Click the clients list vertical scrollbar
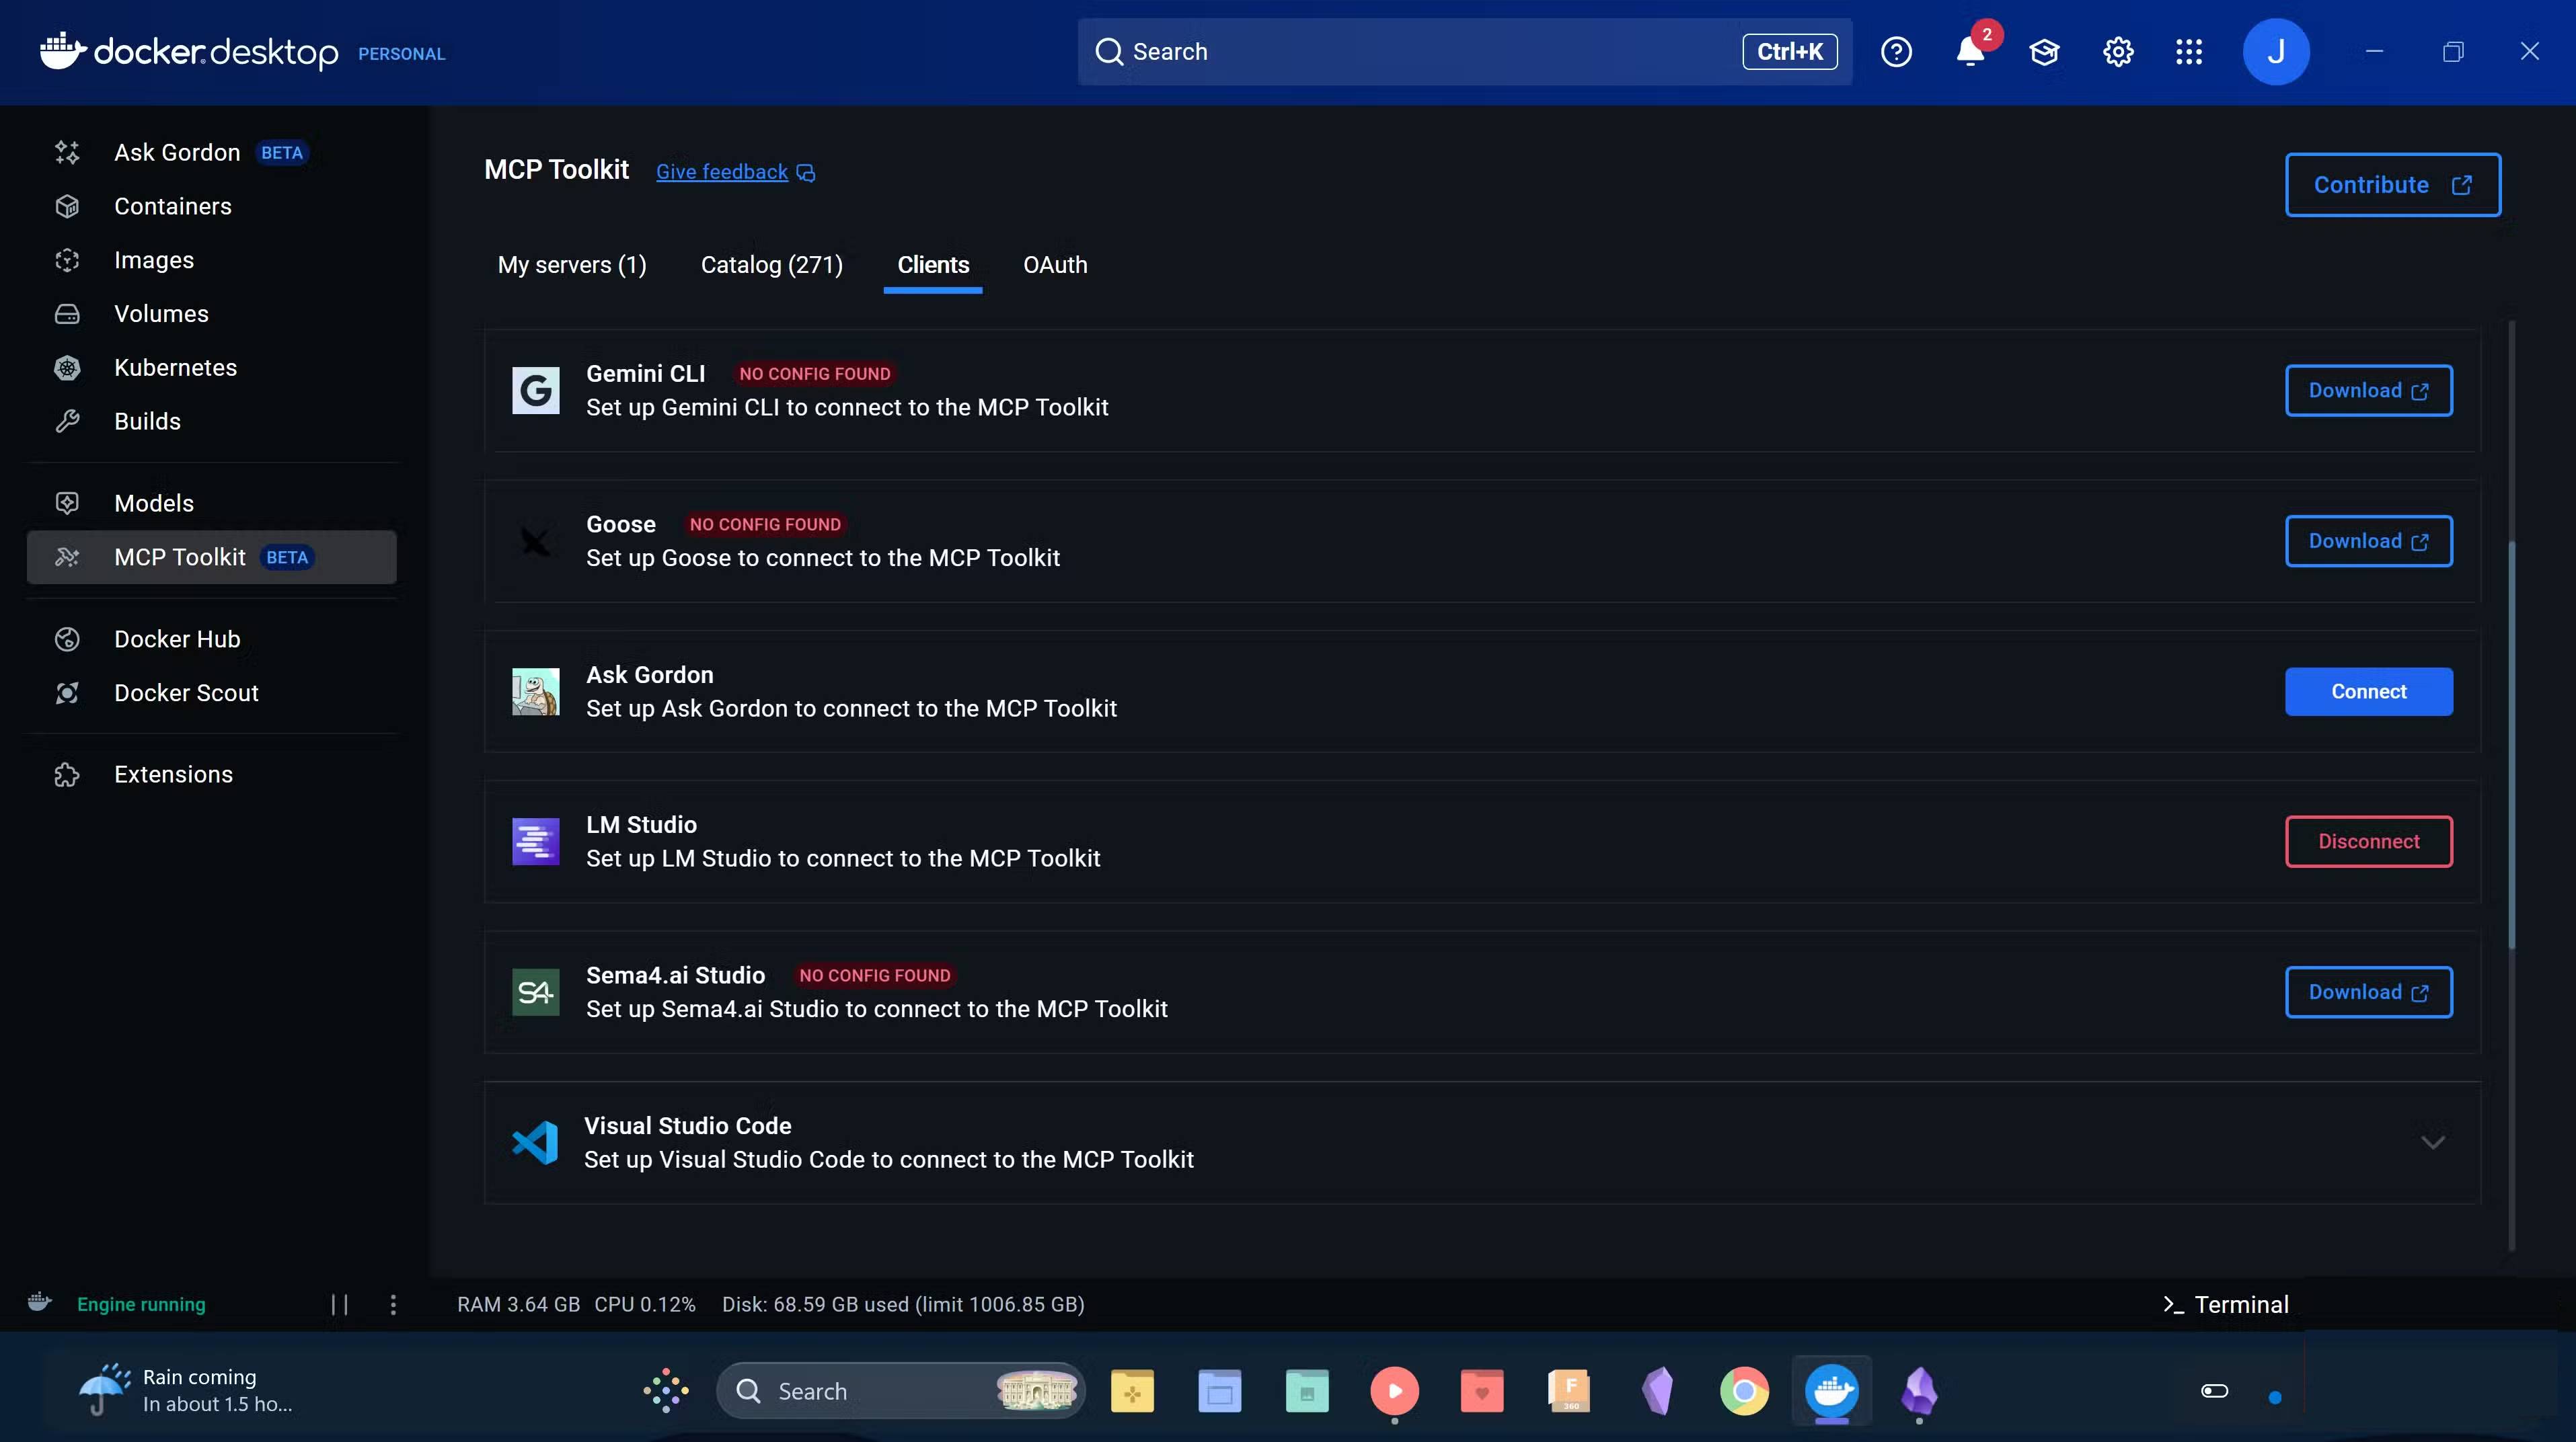 (x=2511, y=744)
